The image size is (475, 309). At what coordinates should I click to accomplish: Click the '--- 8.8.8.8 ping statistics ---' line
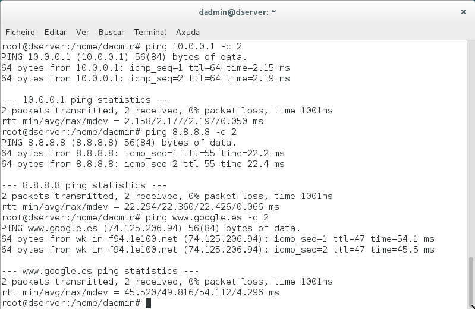coord(84,185)
